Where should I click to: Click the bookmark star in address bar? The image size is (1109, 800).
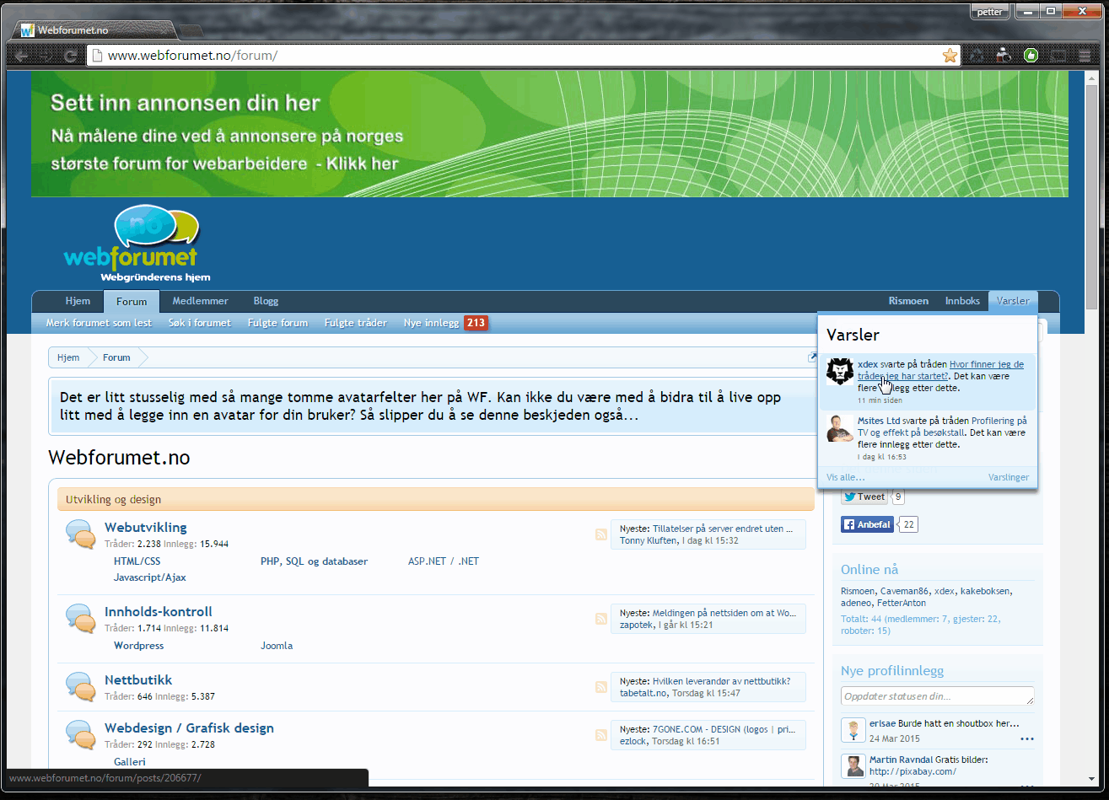tap(950, 56)
